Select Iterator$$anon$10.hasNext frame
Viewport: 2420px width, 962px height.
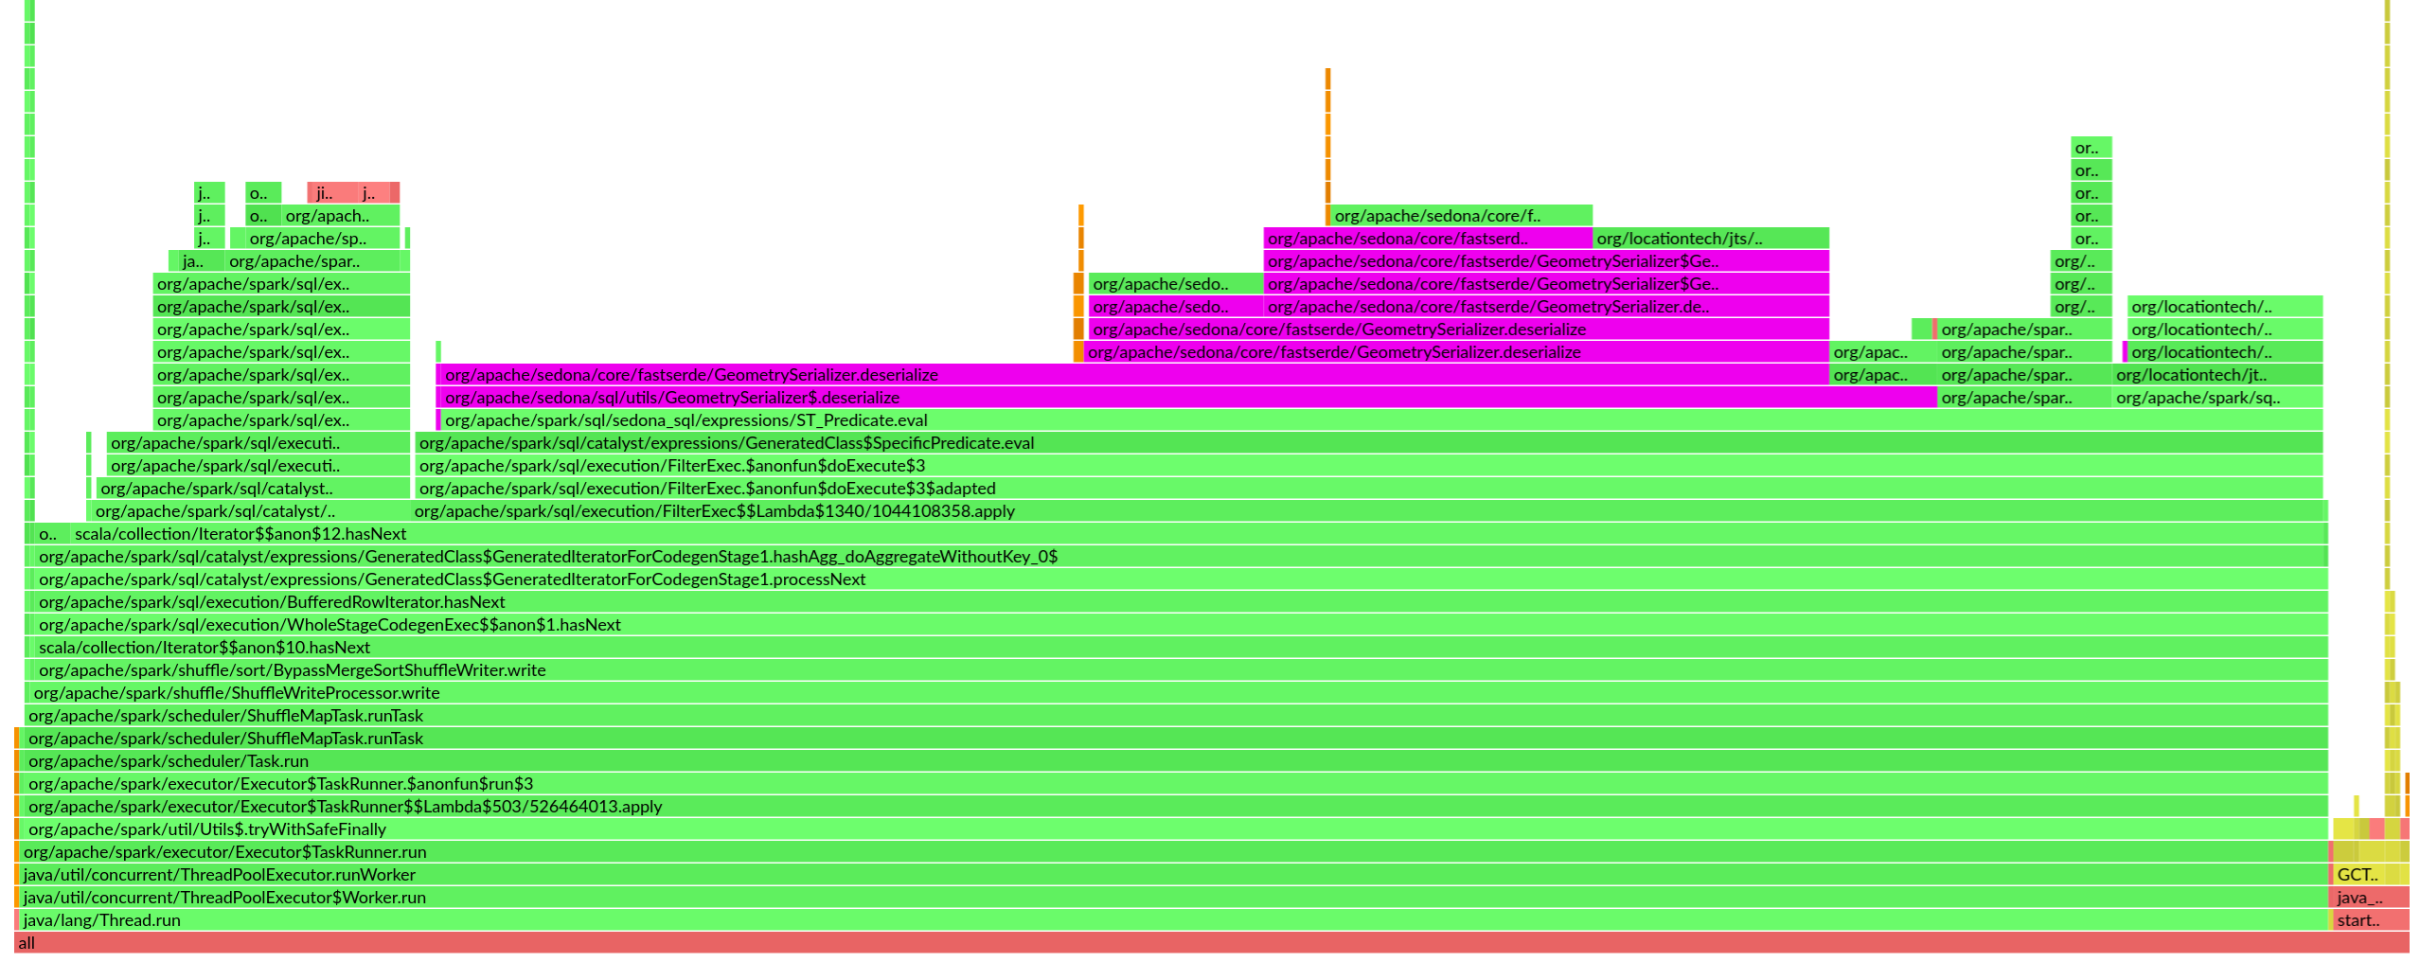click(x=1181, y=647)
